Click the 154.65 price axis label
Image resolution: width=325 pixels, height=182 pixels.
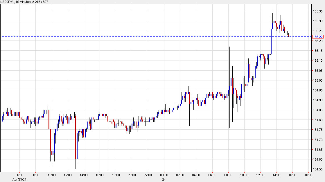tap(317, 150)
